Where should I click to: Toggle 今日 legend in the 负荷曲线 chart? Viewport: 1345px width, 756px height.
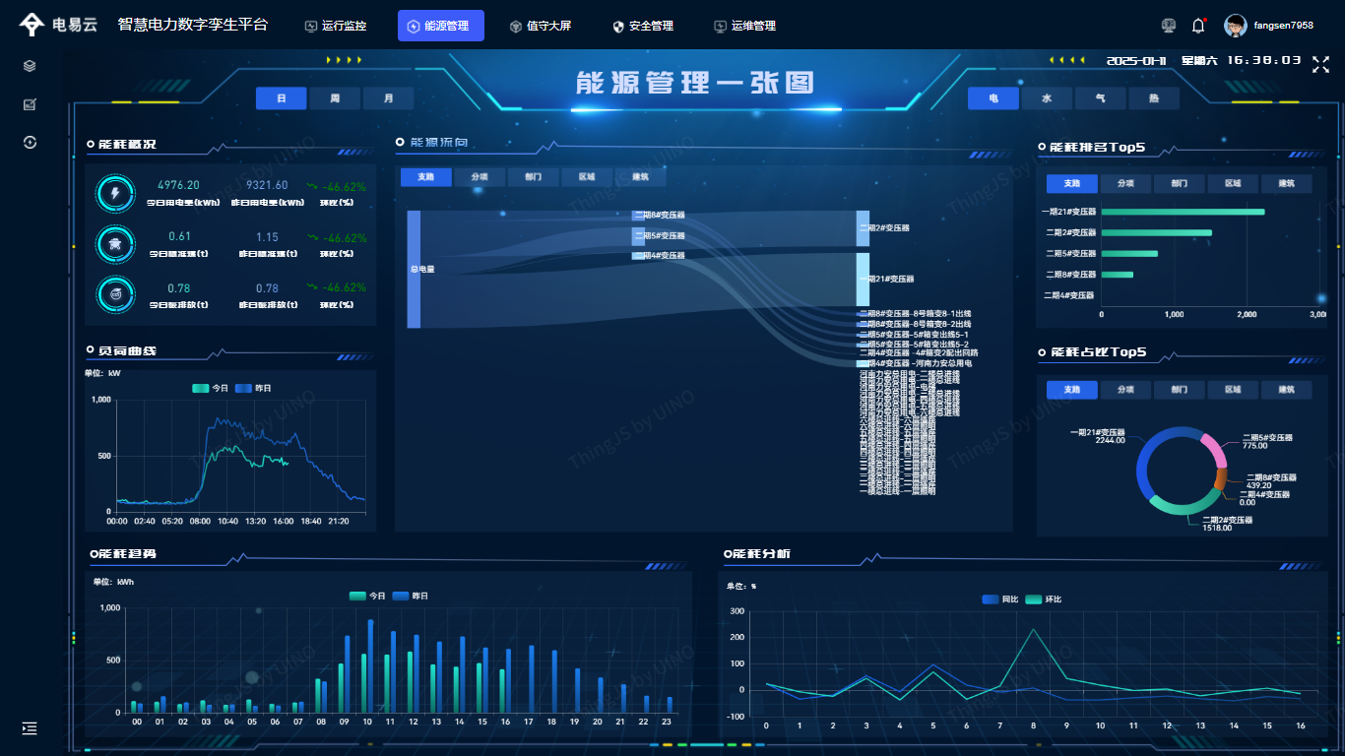[x=210, y=388]
